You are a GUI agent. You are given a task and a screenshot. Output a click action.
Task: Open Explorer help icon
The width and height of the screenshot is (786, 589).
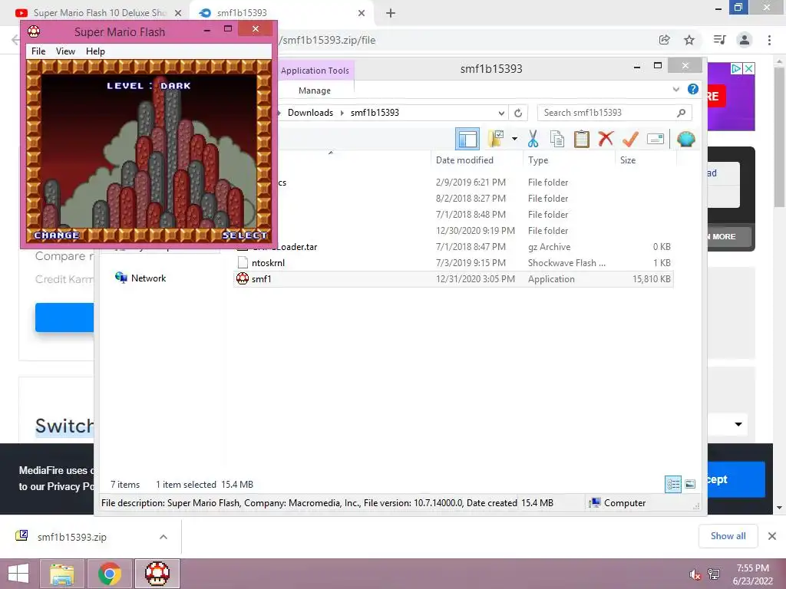(x=693, y=89)
